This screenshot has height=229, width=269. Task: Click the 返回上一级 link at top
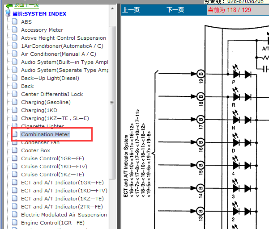pyautogui.click(x=26, y=5)
